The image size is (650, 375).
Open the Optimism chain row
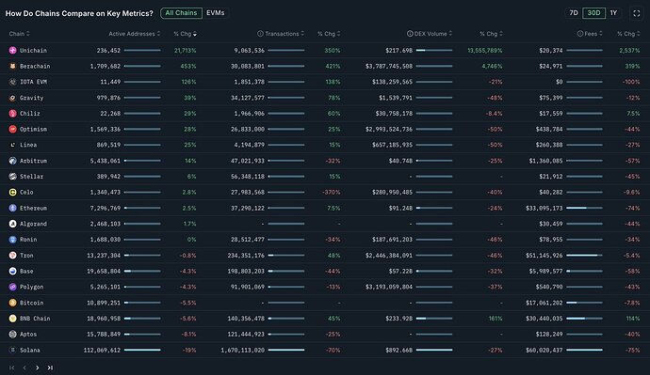tap(325, 130)
